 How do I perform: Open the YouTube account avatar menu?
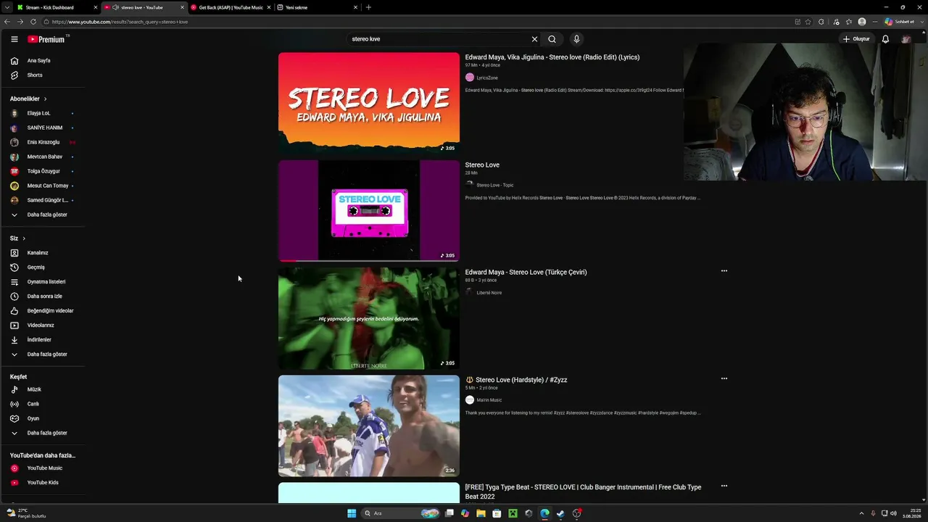[906, 39]
